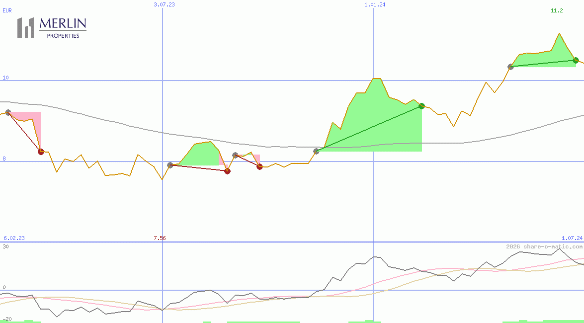Screen dimensions: 584x323
Task: Click the green endpoint dot at chart right edge
Action: [576, 61]
